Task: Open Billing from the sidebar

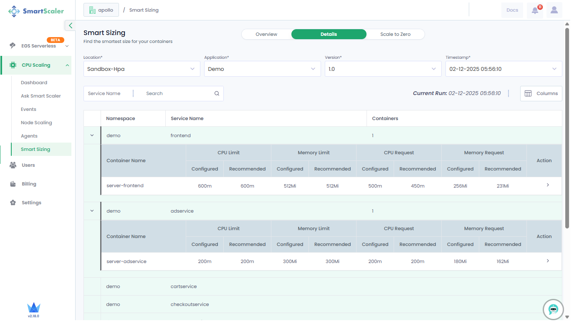Action: (x=29, y=184)
